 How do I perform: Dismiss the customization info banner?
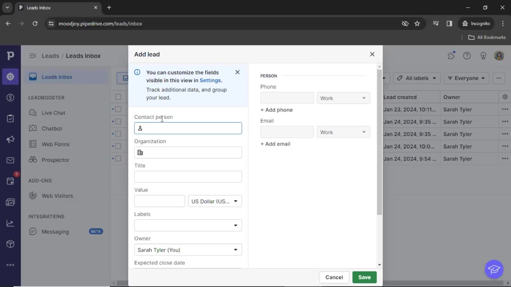[237, 72]
